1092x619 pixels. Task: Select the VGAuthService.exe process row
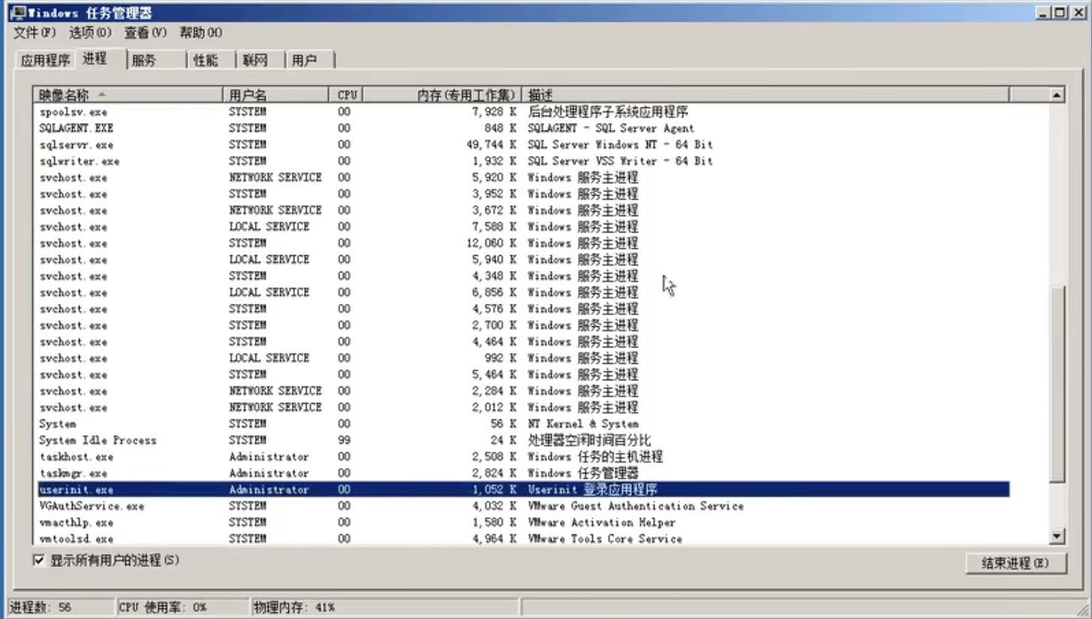click(x=523, y=506)
